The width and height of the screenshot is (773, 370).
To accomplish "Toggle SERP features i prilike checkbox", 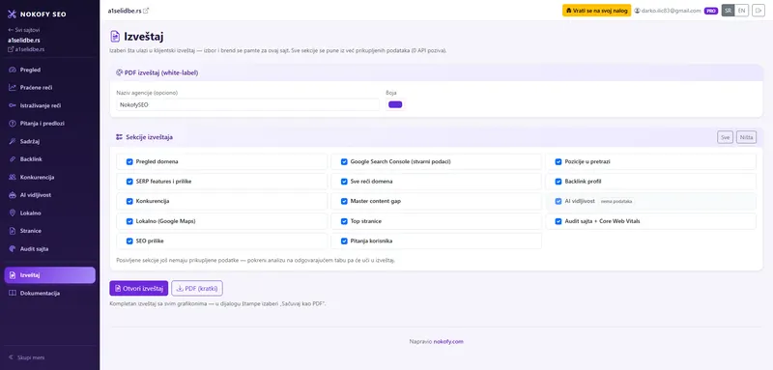I will click(129, 182).
